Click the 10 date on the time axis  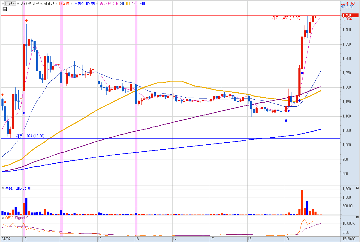point(25,239)
